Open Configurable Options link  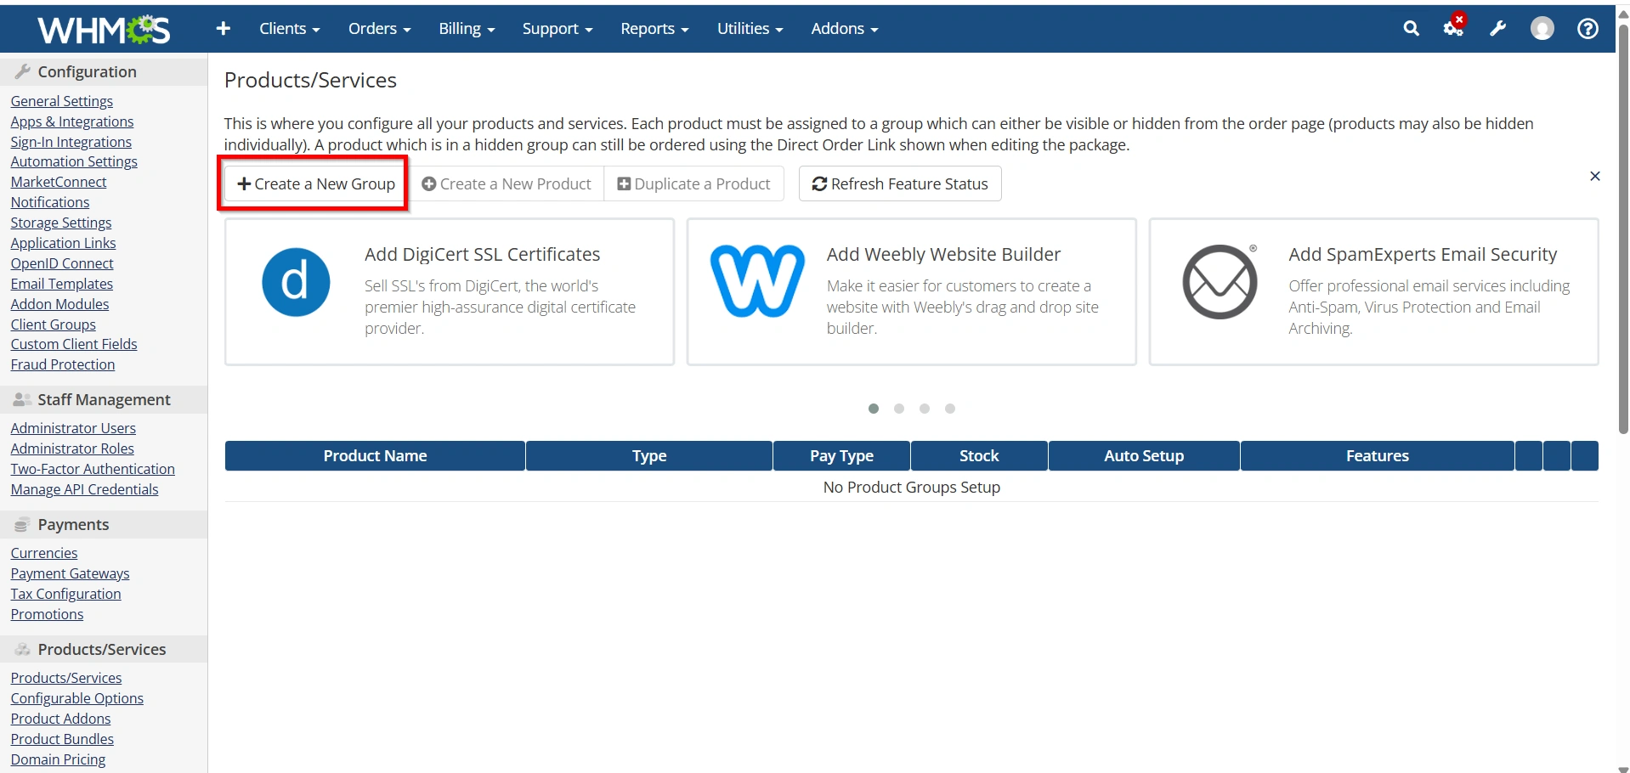(x=76, y=698)
